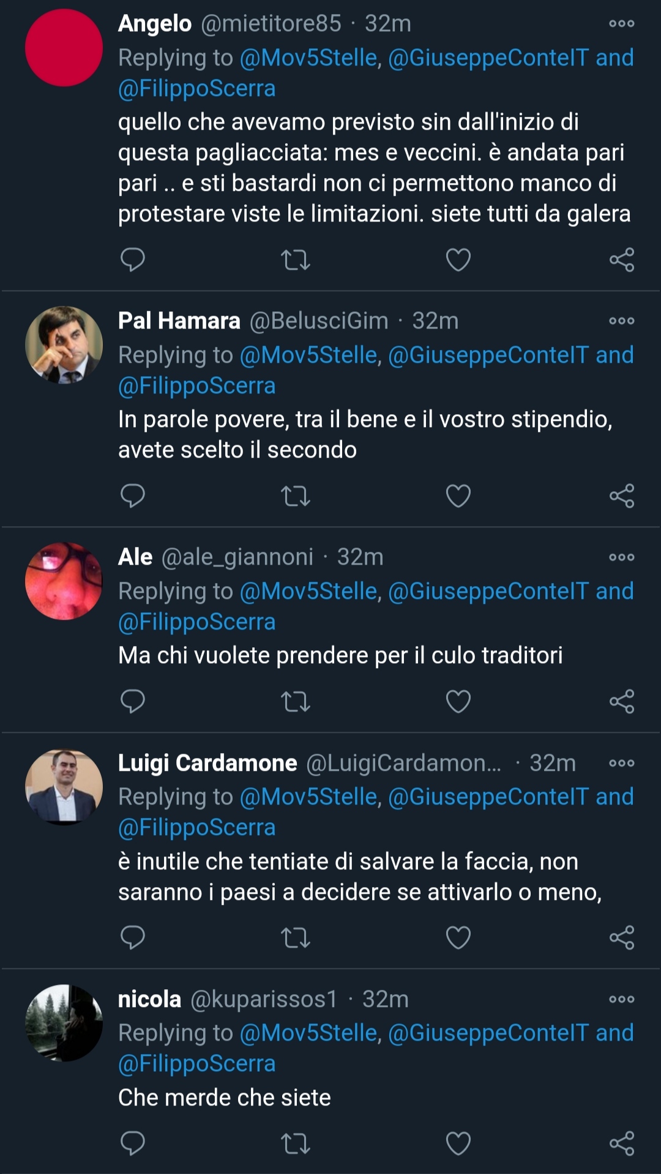This screenshot has width=661, height=1174.
Task: Share nicola's tweet
Action: [622, 1143]
